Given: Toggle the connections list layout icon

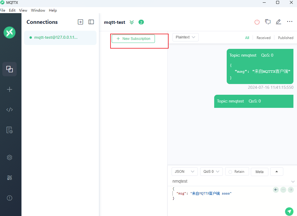Looking at the screenshot, I should click(x=91, y=22).
